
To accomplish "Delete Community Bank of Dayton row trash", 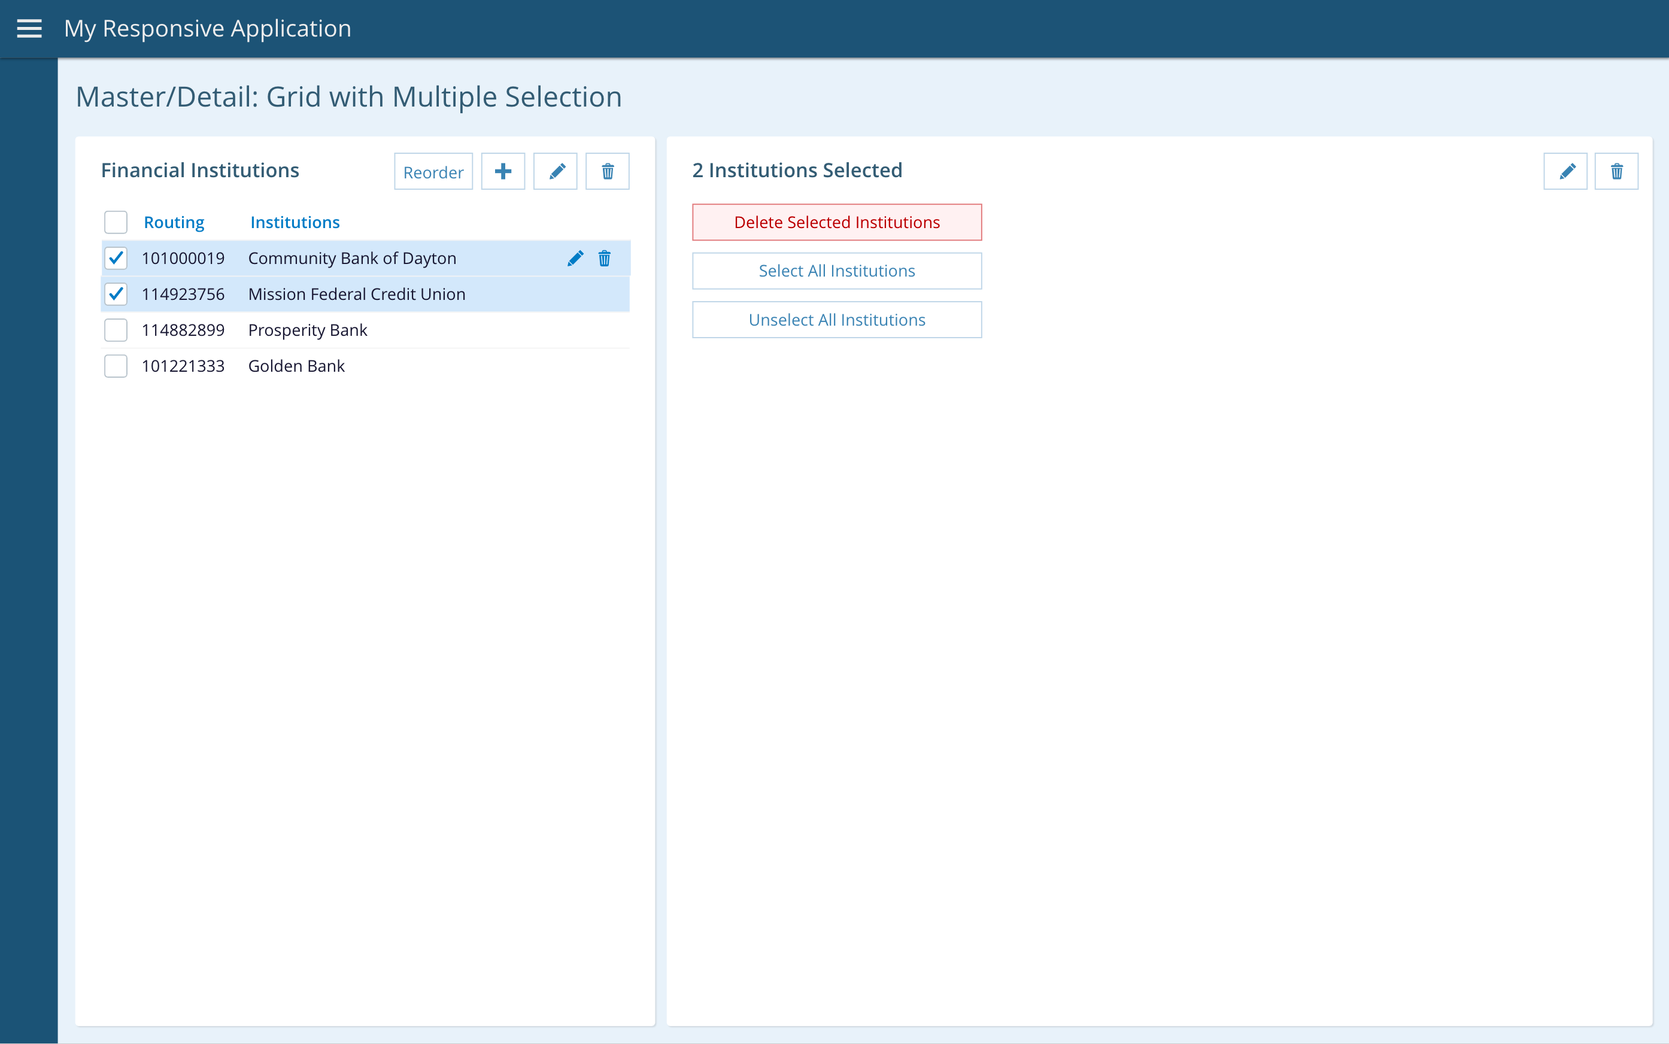I will pos(604,258).
